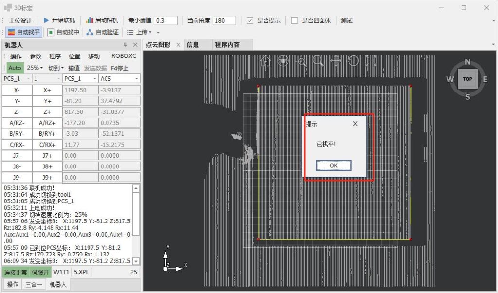Switch to the 程序内容 tab
This screenshot has height=293, width=498.
point(227,45)
